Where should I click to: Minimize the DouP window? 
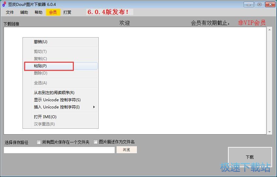(249, 5)
